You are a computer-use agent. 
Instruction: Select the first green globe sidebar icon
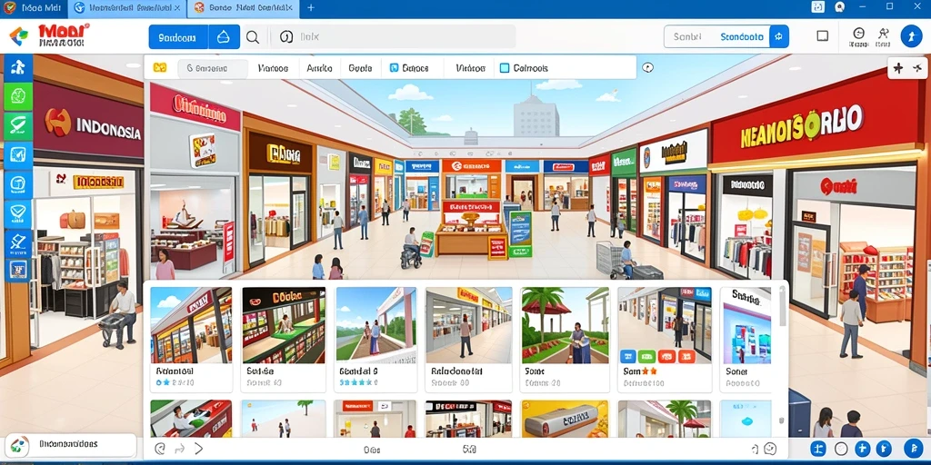pos(18,96)
